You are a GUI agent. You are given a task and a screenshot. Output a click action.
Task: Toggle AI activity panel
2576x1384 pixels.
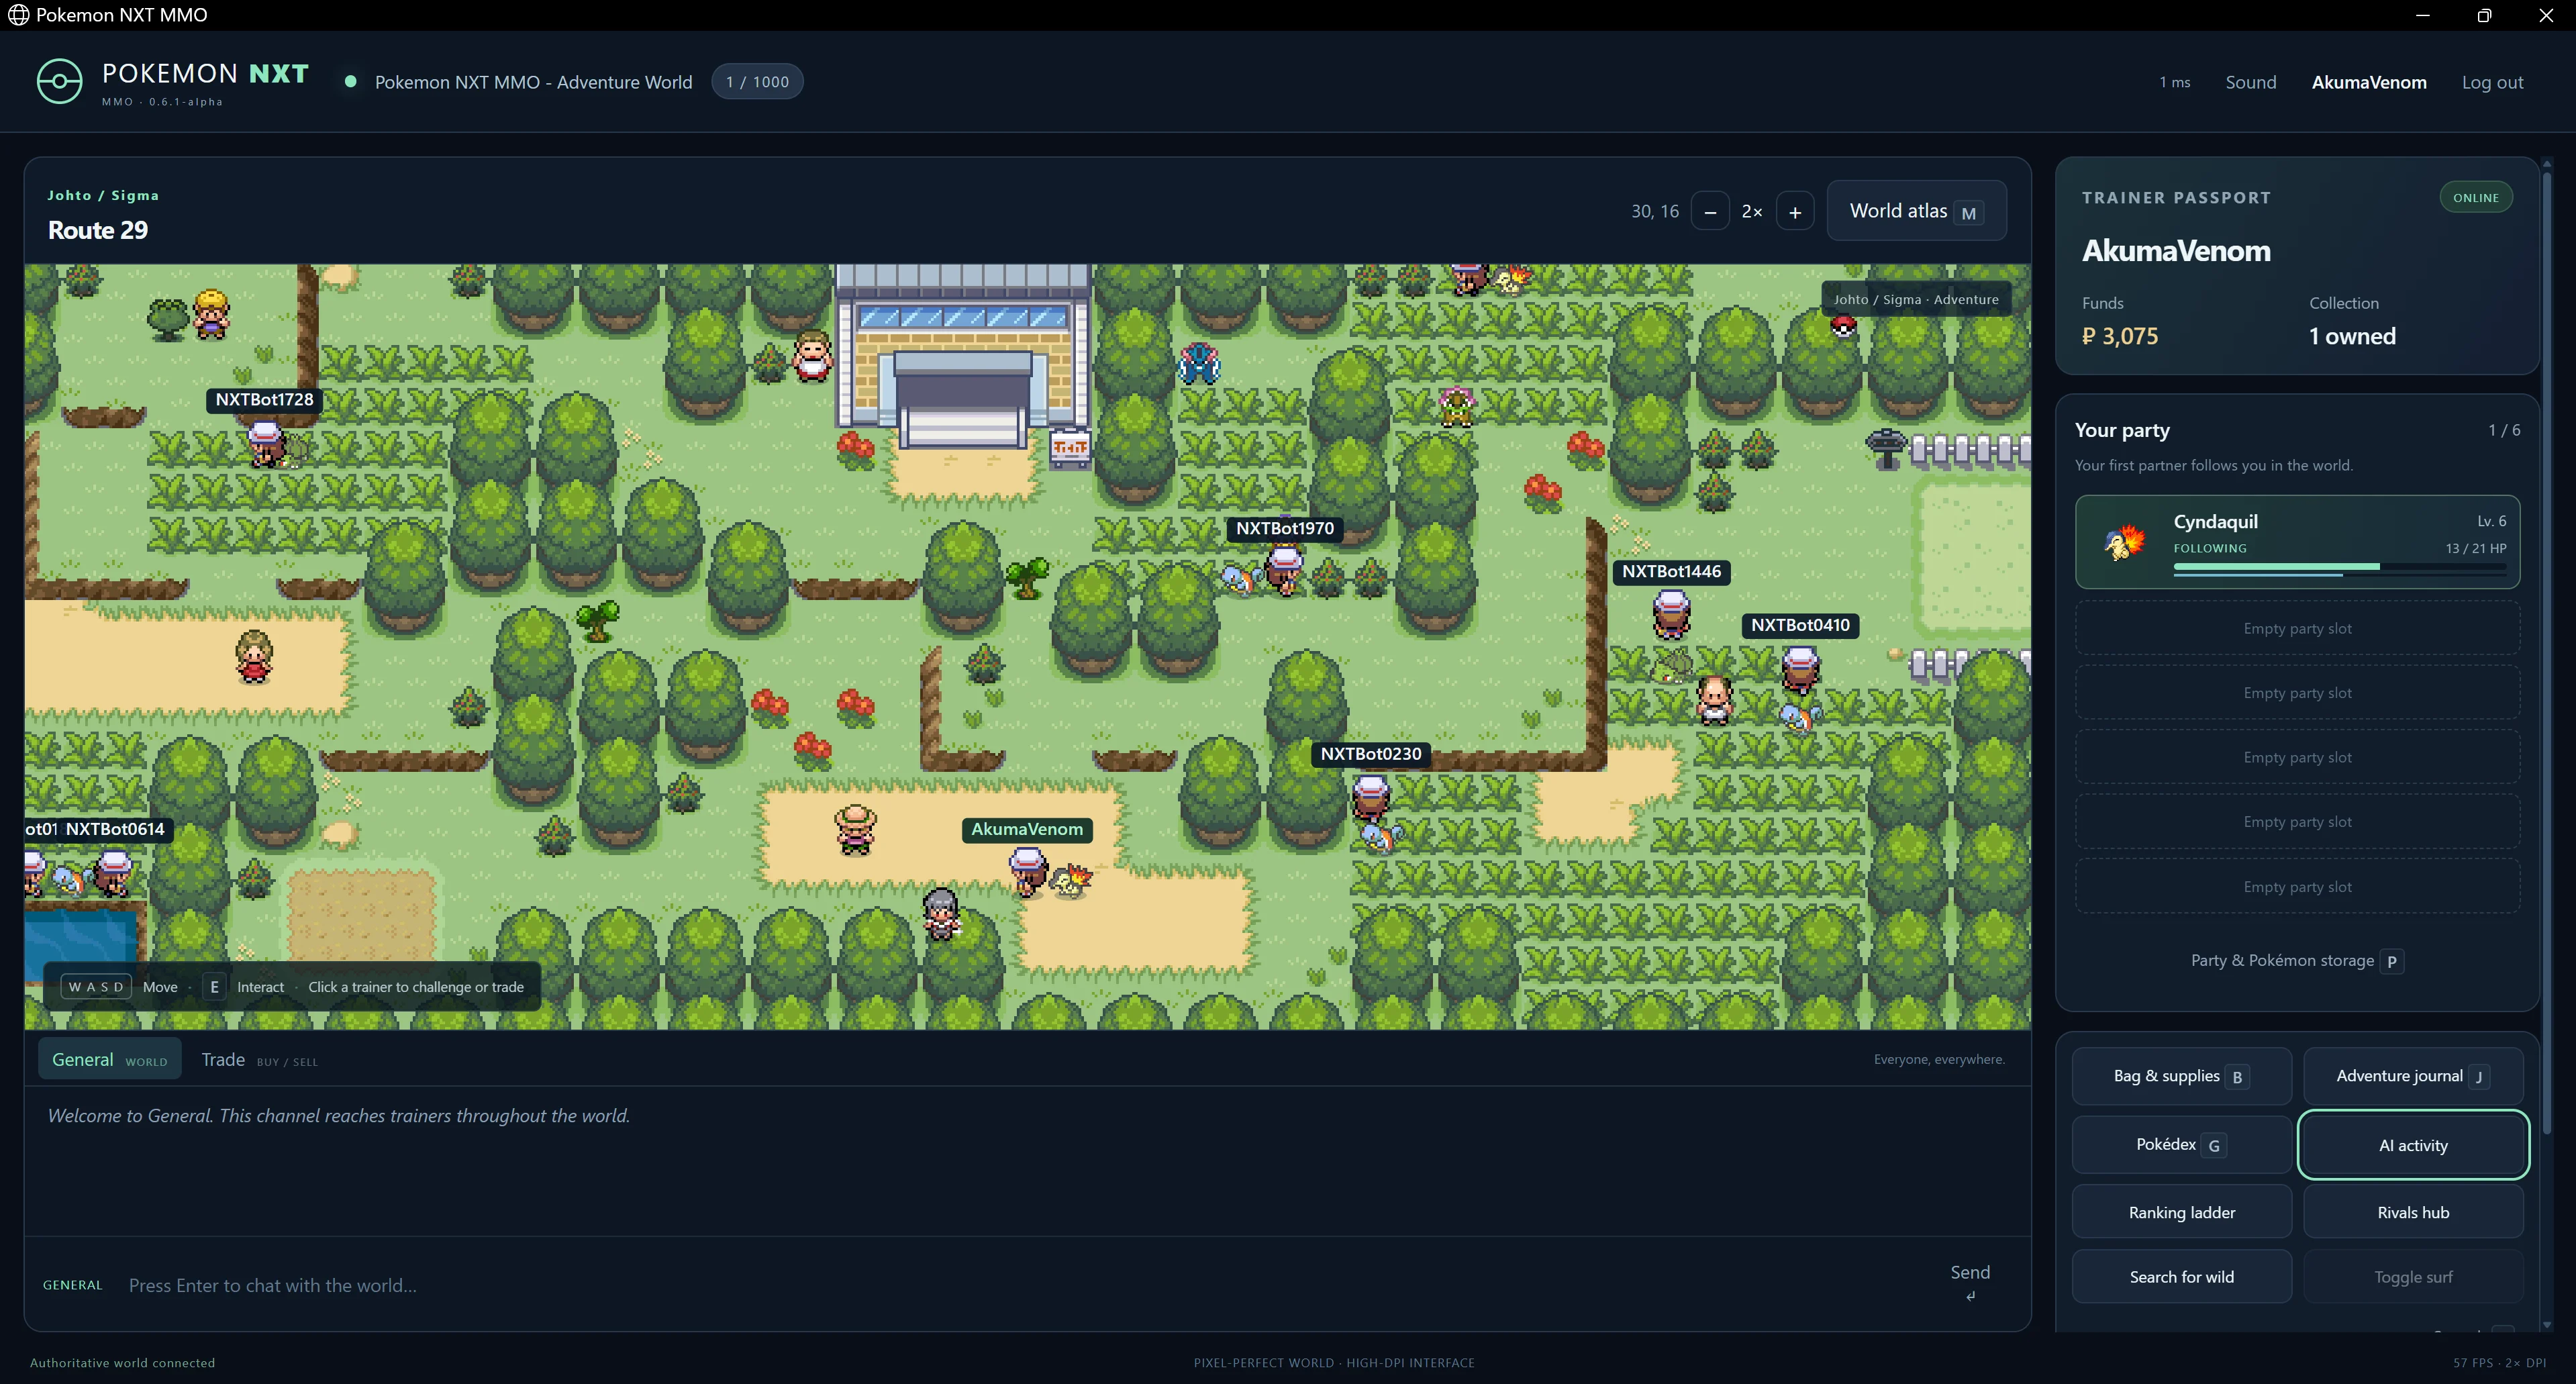pos(2413,1145)
